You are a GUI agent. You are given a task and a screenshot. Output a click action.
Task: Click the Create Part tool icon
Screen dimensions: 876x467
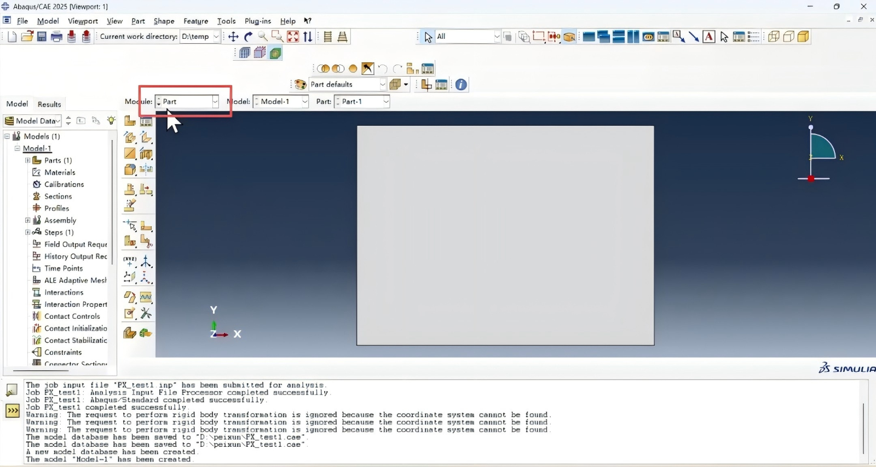coord(130,121)
